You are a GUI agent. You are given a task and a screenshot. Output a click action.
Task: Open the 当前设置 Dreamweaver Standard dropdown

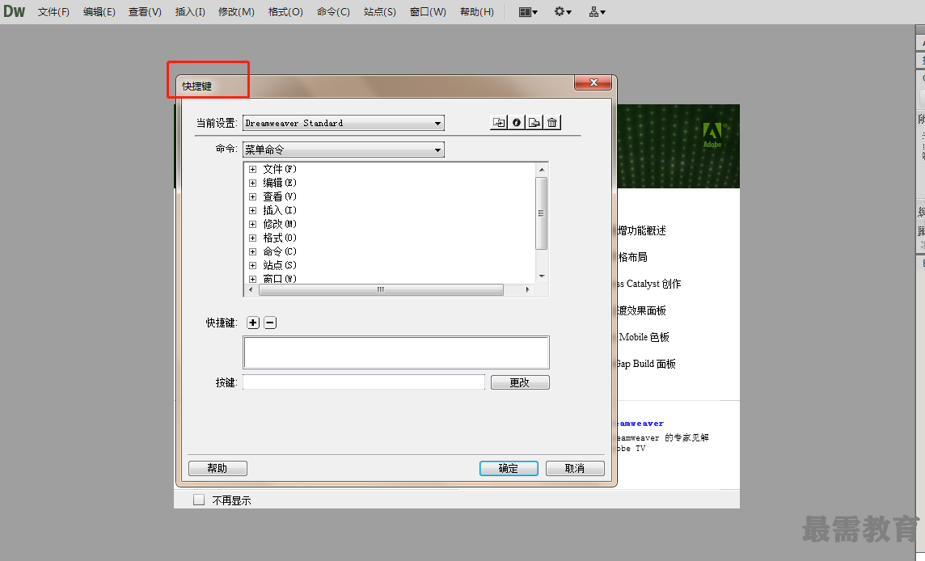click(344, 123)
